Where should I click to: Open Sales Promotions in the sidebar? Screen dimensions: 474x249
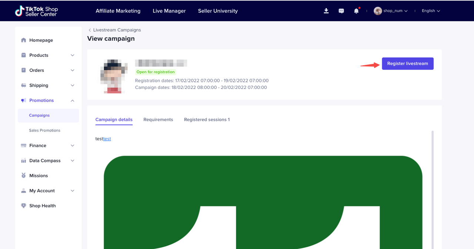44,130
